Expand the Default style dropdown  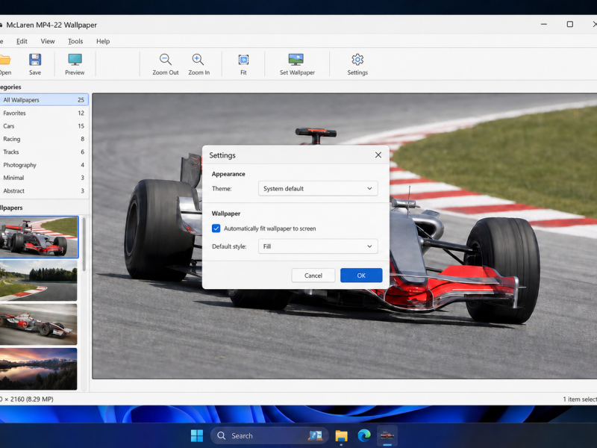coord(318,246)
